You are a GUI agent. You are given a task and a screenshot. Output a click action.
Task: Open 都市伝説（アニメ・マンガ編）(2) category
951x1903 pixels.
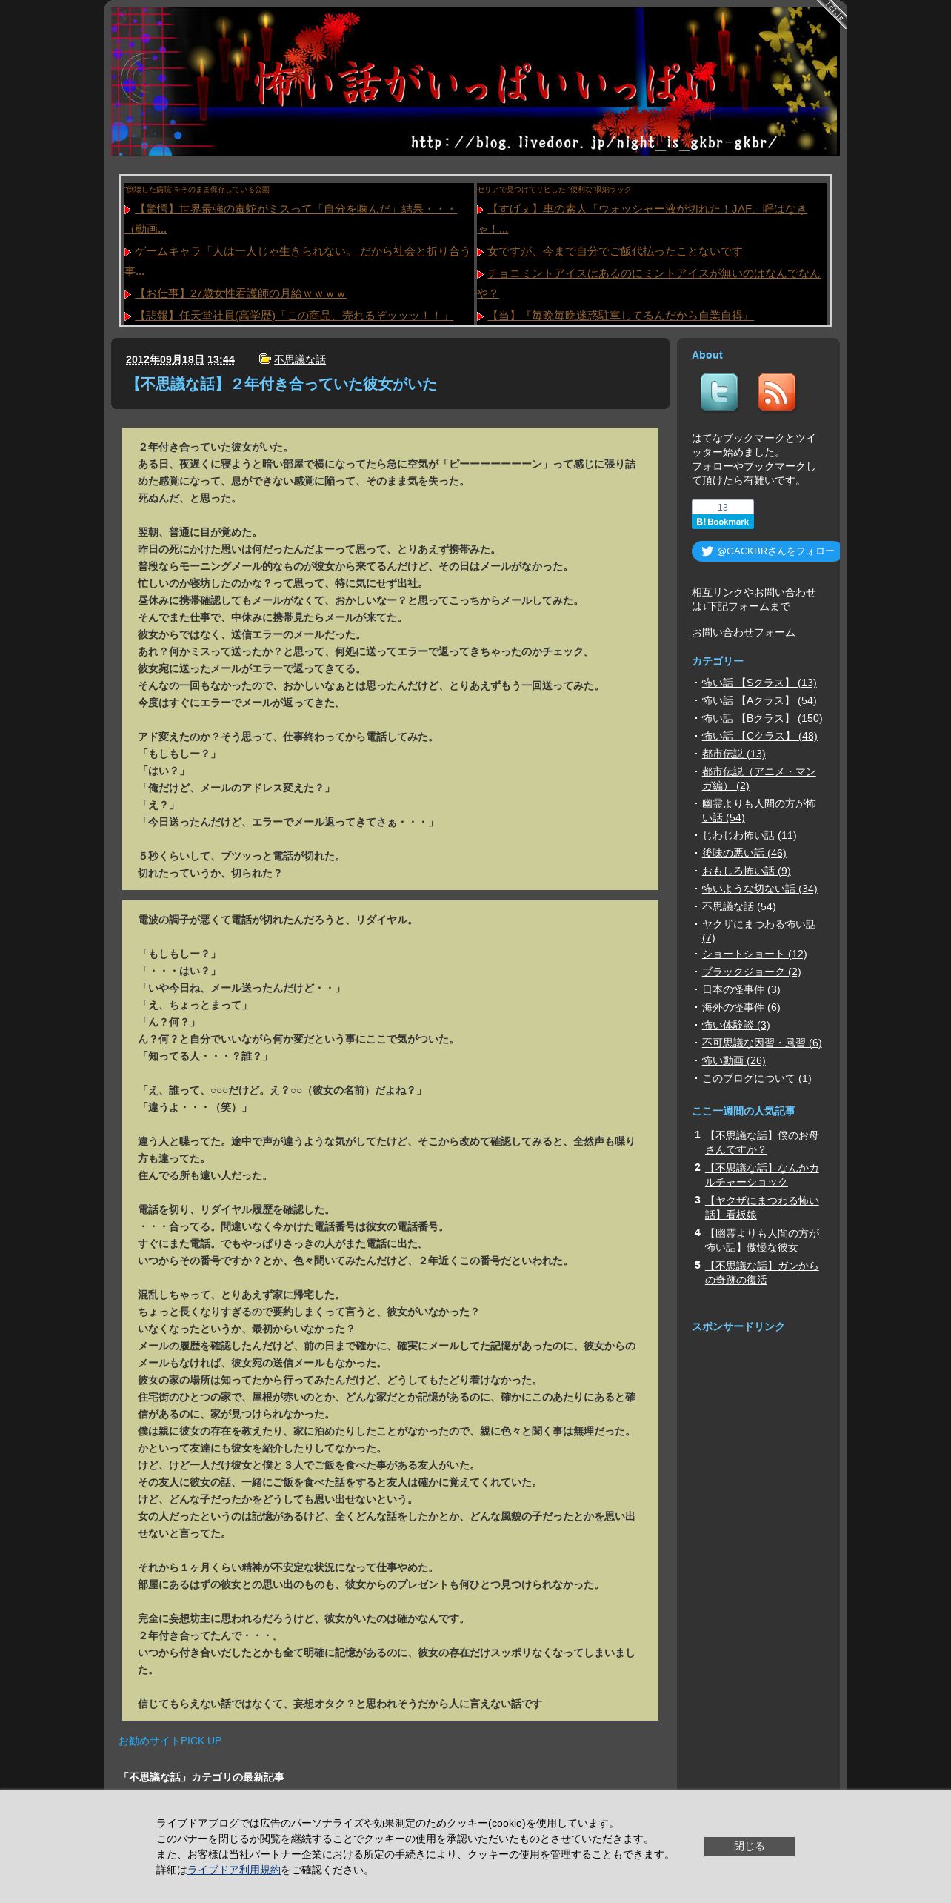759,778
